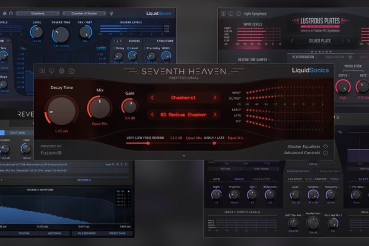
Task: Toggle the Echoes Level radio button
Action: (128, 48)
